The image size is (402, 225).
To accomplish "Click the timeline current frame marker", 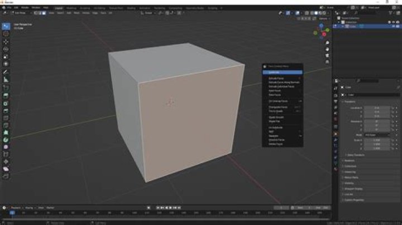I will (12, 213).
